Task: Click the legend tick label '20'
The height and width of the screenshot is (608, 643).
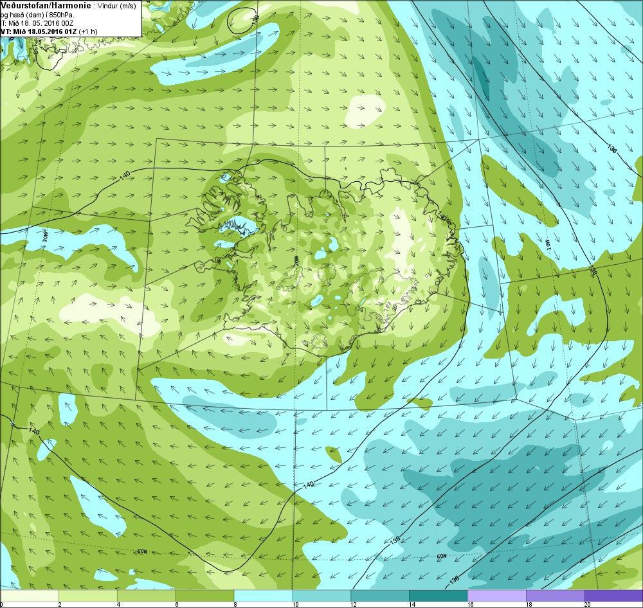Action: click(587, 604)
